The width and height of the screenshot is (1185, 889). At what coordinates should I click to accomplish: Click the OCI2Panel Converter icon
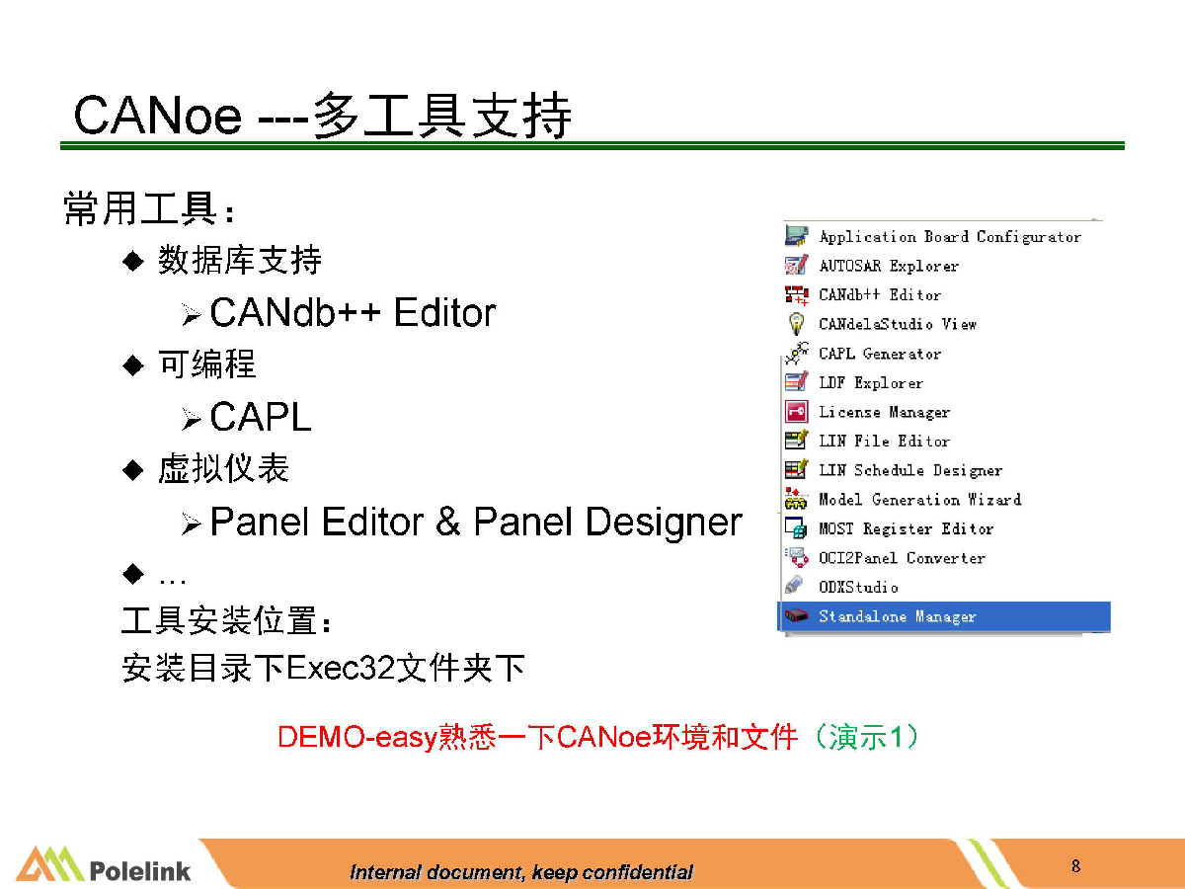796,558
